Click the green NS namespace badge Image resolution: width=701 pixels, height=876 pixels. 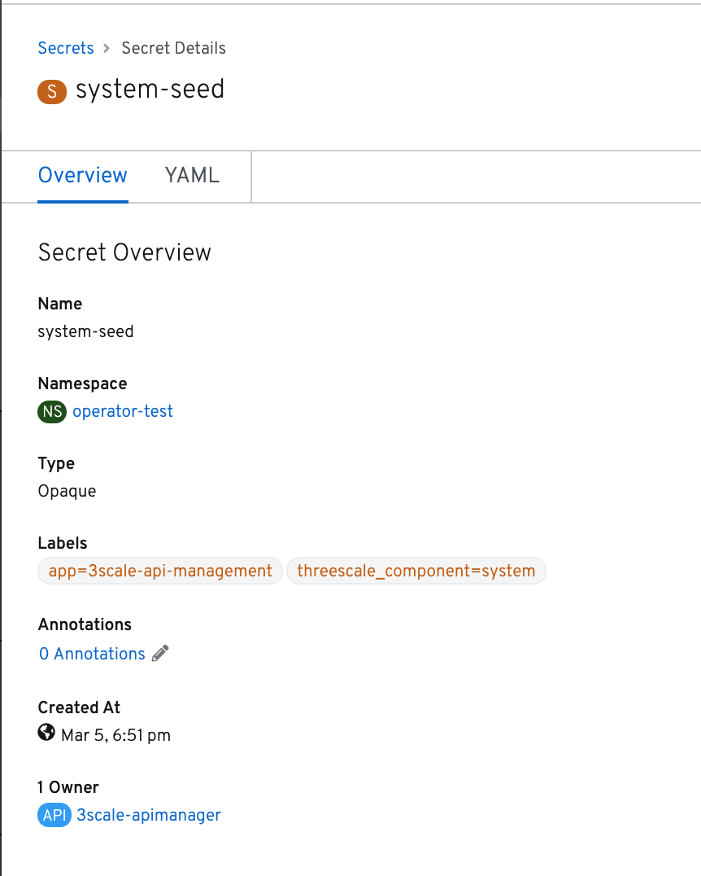tap(52, 412)
